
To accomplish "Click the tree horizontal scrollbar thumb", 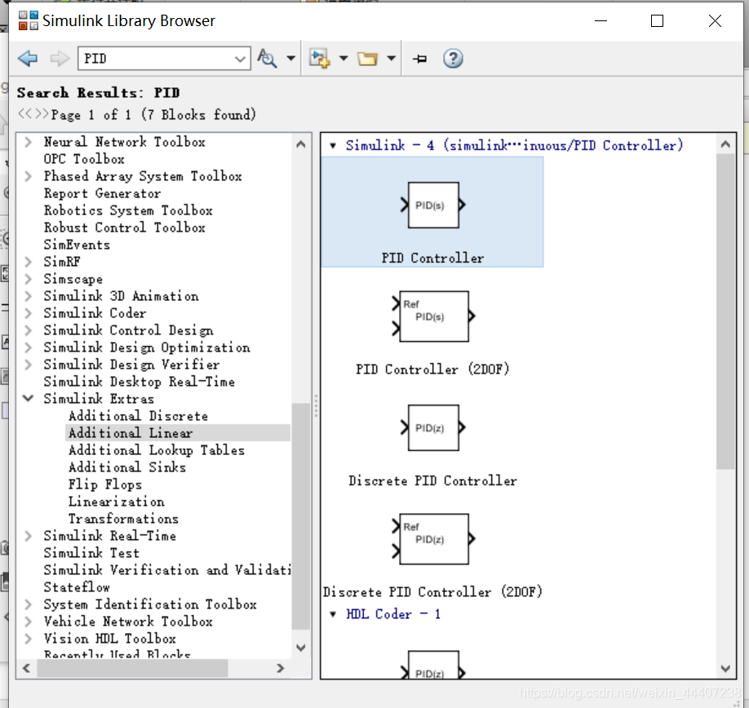I will [132, 668].
